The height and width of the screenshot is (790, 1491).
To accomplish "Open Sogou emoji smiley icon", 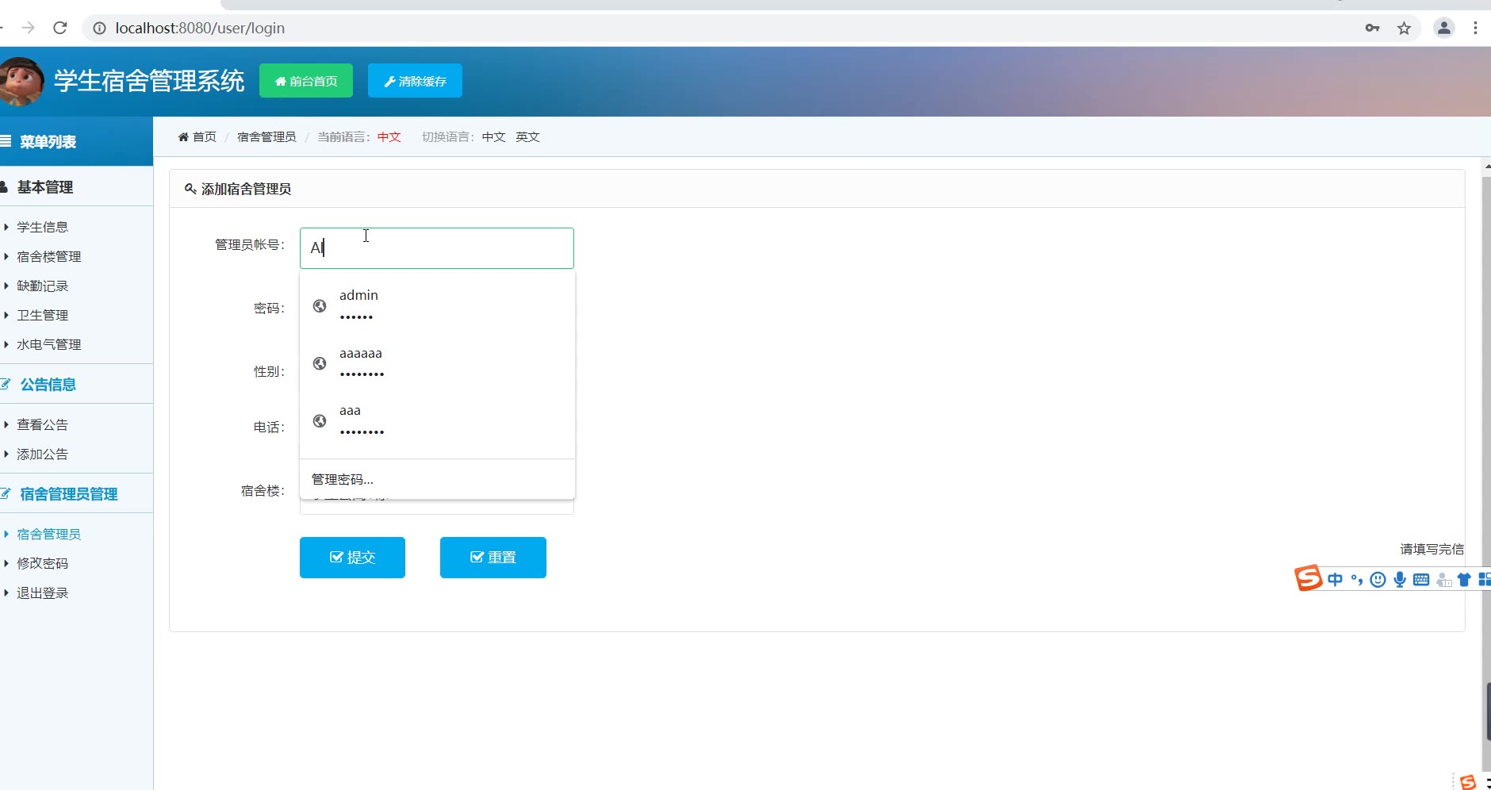I will click(1378, 580).
